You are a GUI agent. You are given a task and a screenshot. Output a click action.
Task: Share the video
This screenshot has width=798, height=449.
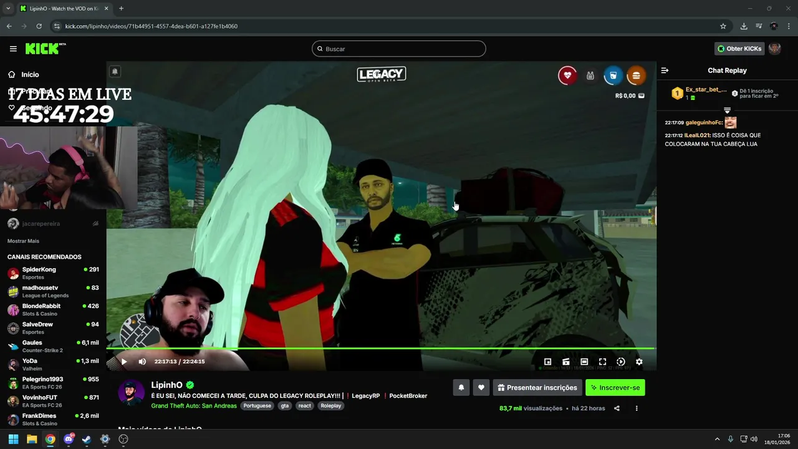point(617,408)
